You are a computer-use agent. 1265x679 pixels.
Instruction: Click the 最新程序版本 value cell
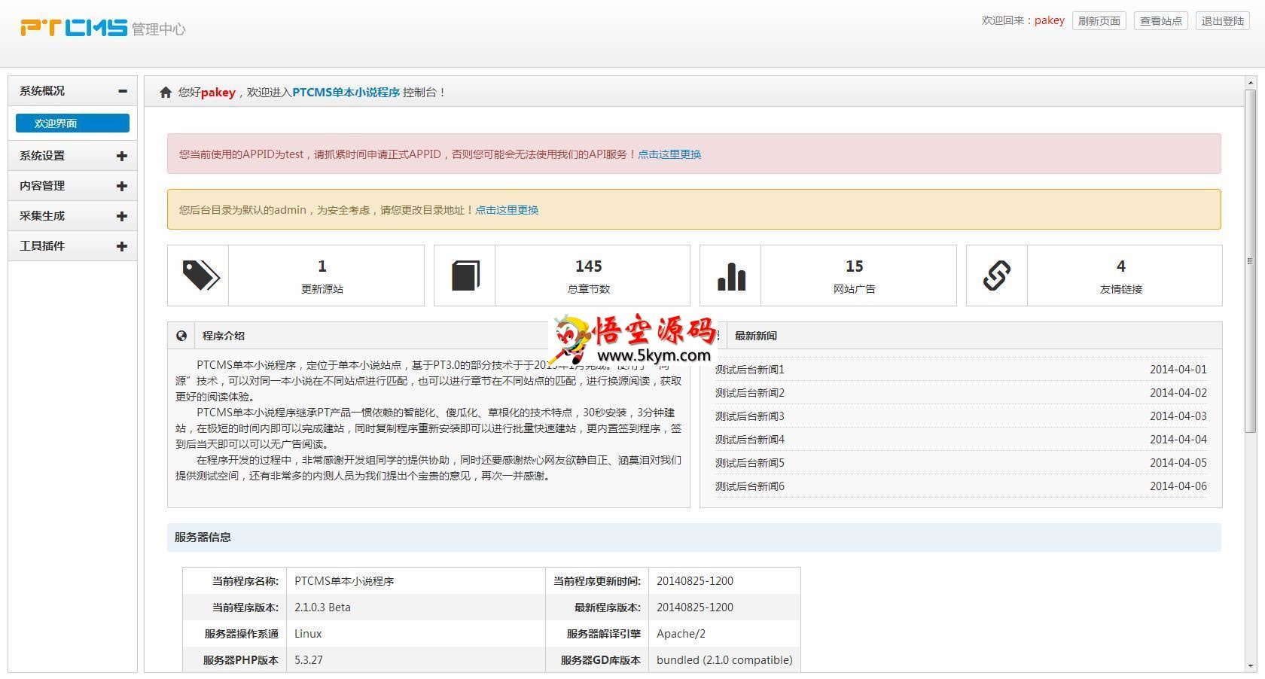point(724,607)
